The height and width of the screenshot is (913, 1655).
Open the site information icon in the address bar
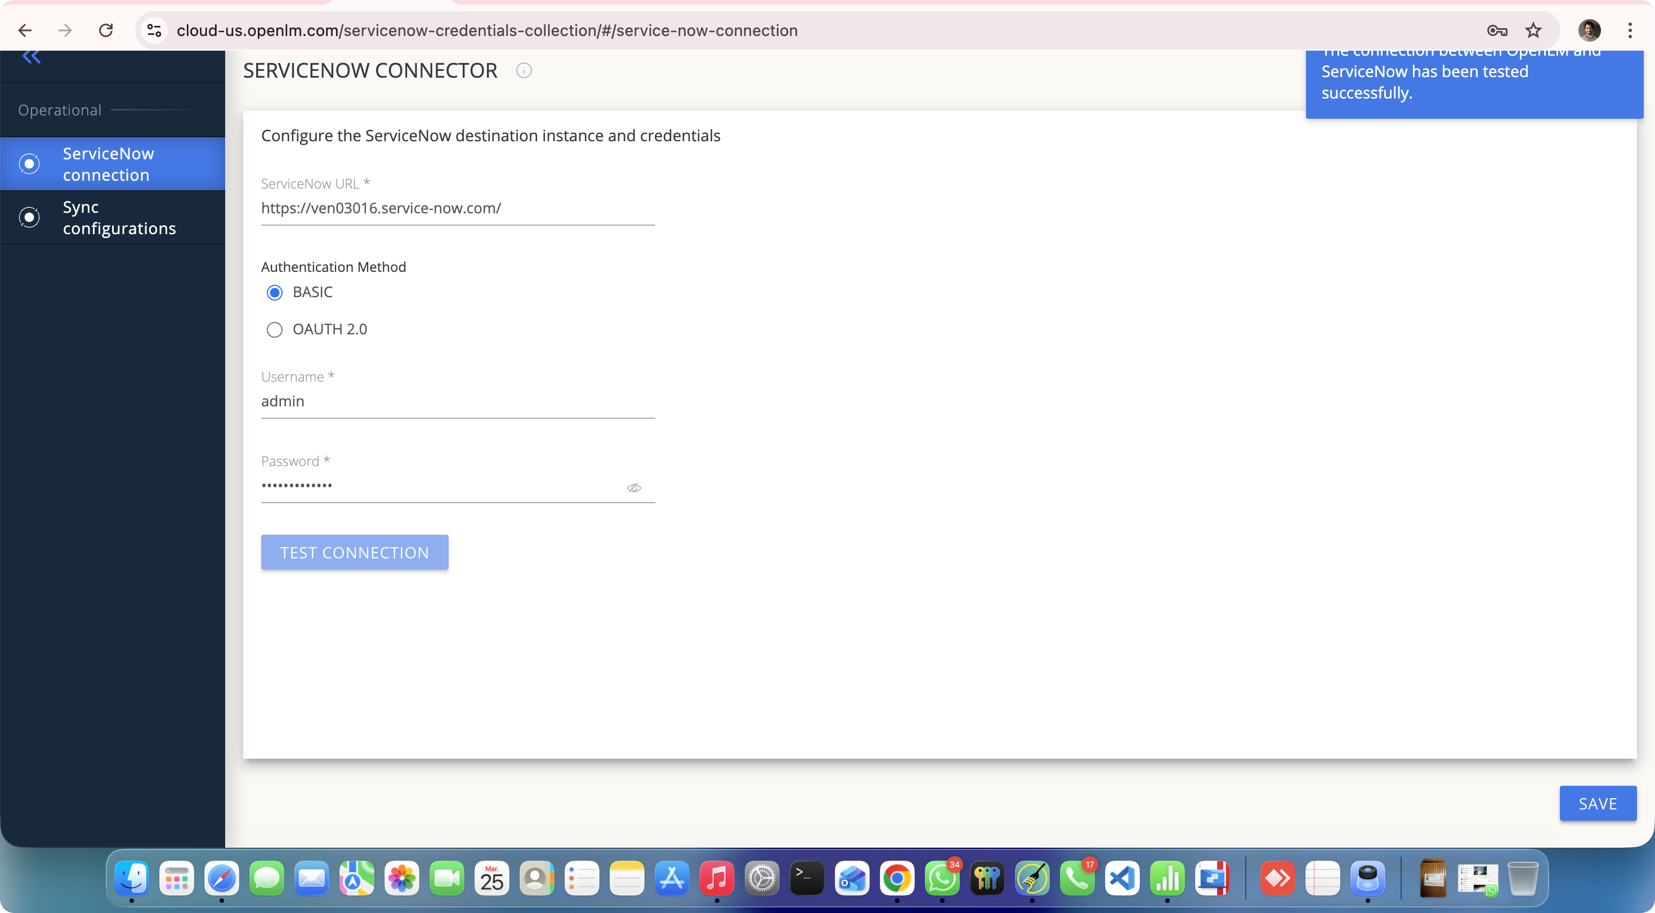click(154, 30)
